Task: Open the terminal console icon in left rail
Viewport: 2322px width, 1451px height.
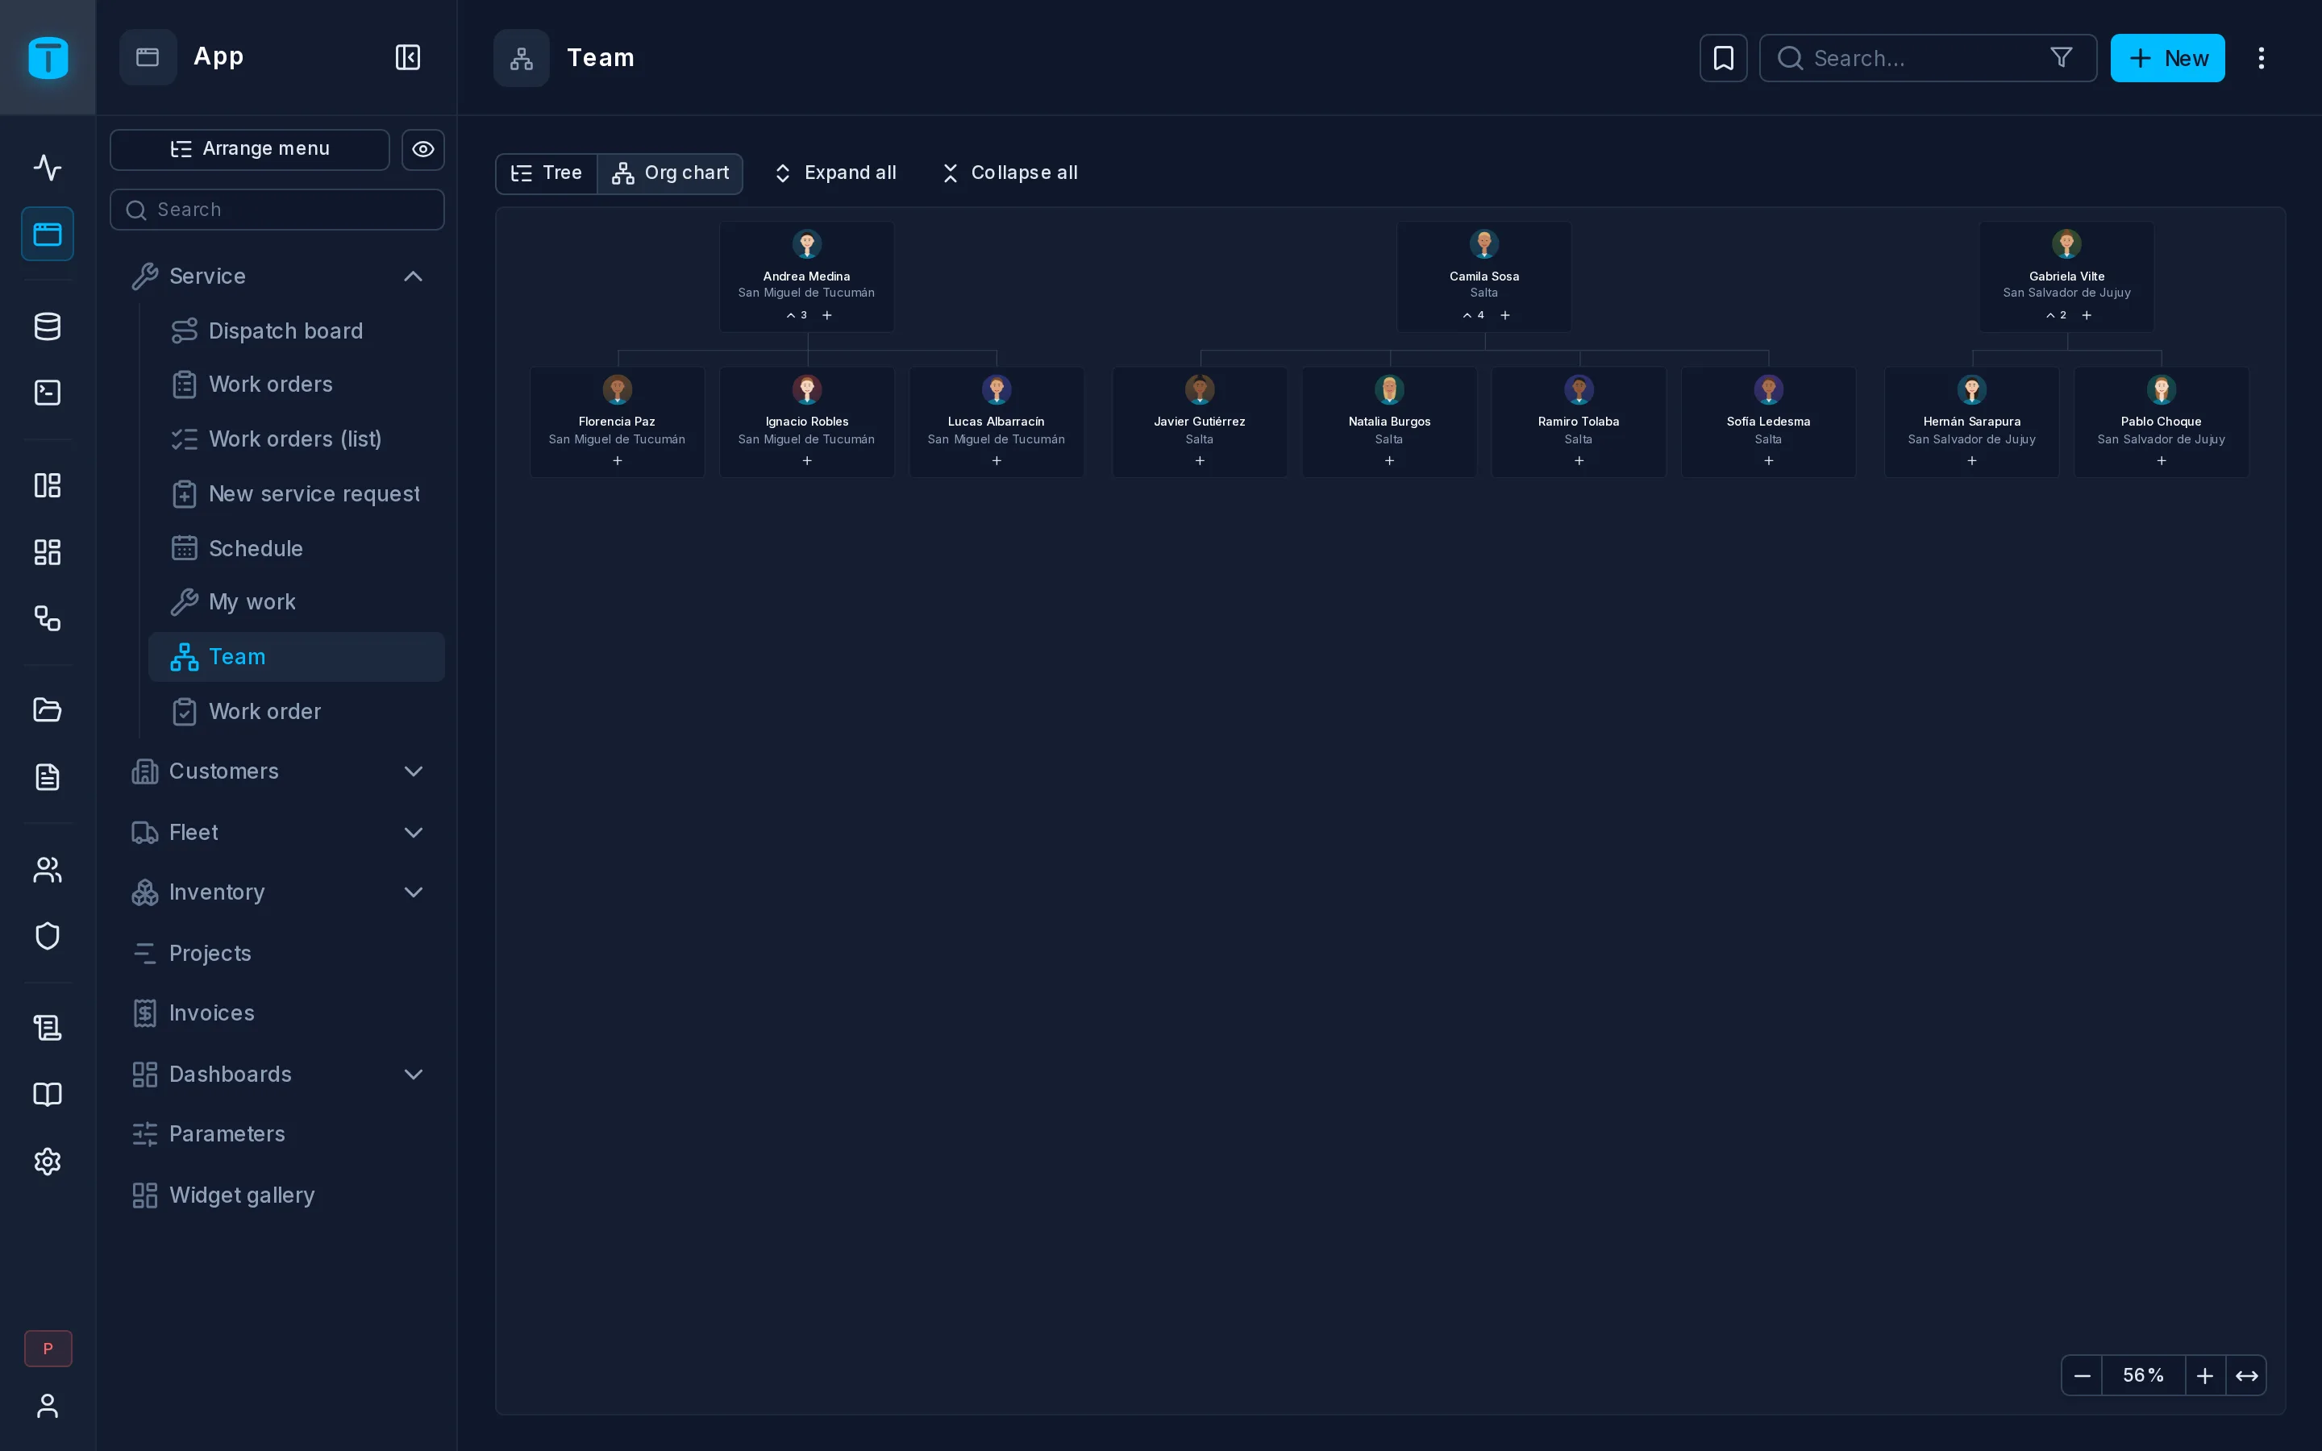Action: 47,393
